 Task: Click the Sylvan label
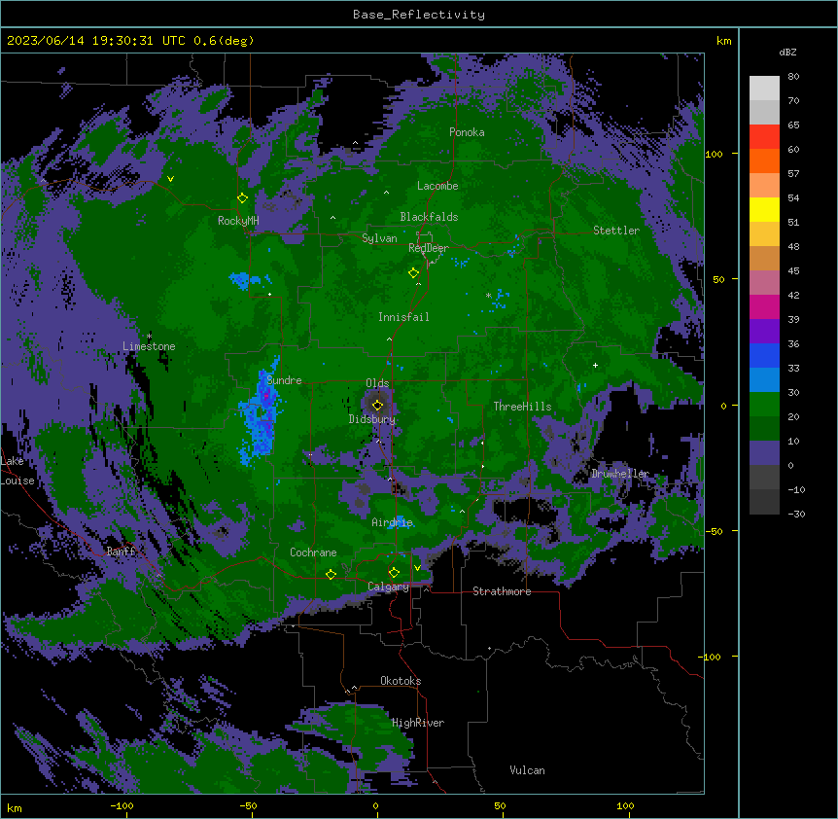coord(379,238)
